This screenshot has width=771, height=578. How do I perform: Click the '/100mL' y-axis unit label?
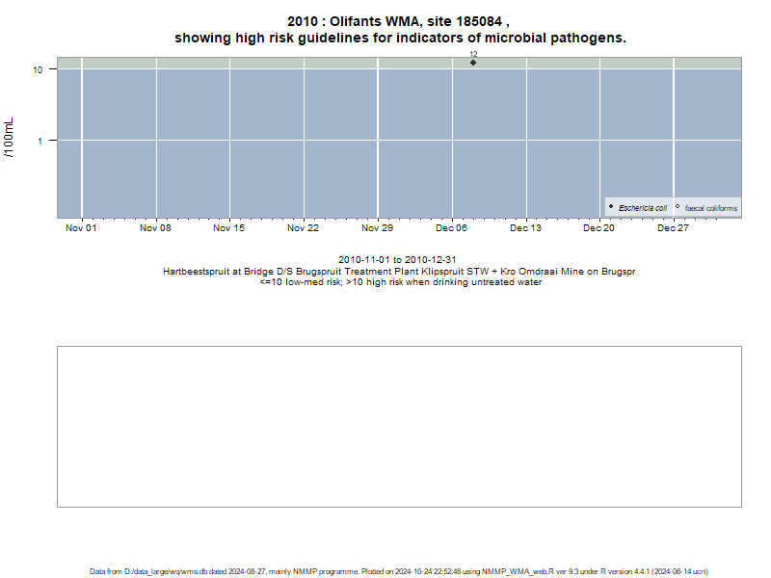tap(9, 138)
